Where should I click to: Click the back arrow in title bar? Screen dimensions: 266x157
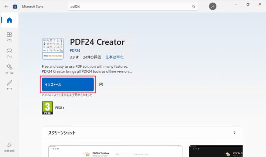[x=6, y=6]
